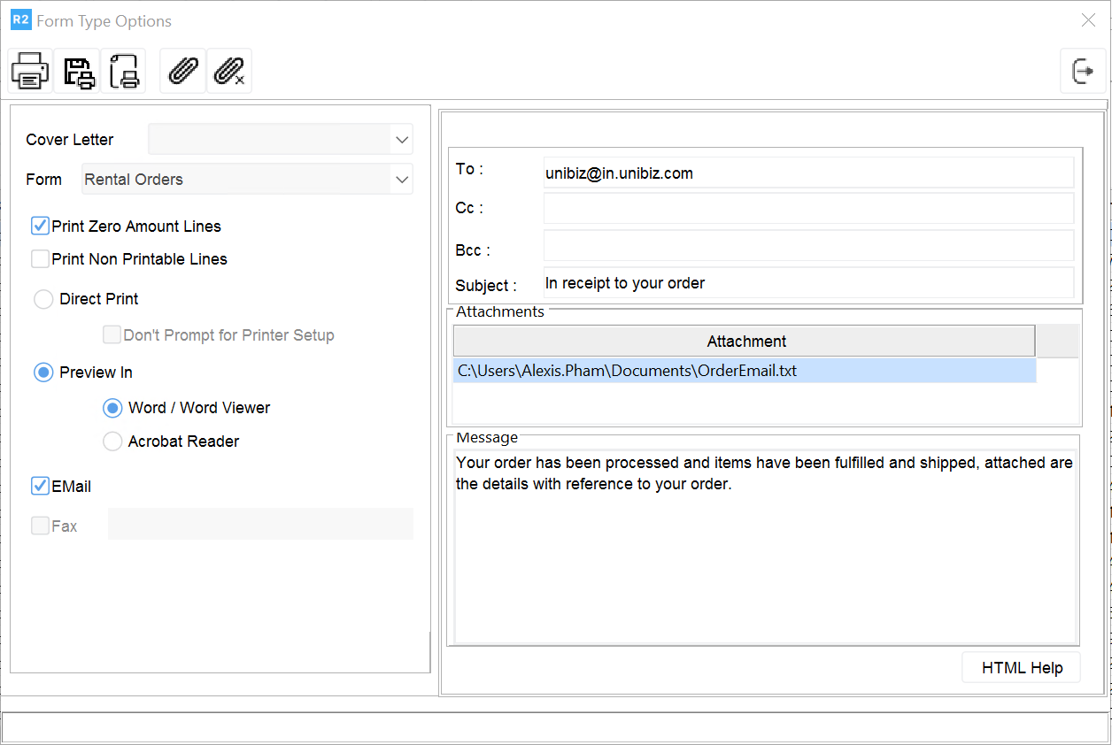1112x745 pixels.
Task: Click the printer icon in toolbar
Action: 30,71
